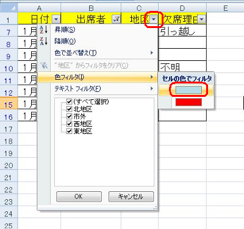Open テキスト フィルタ(F) submenu

[x=98, y=88]
